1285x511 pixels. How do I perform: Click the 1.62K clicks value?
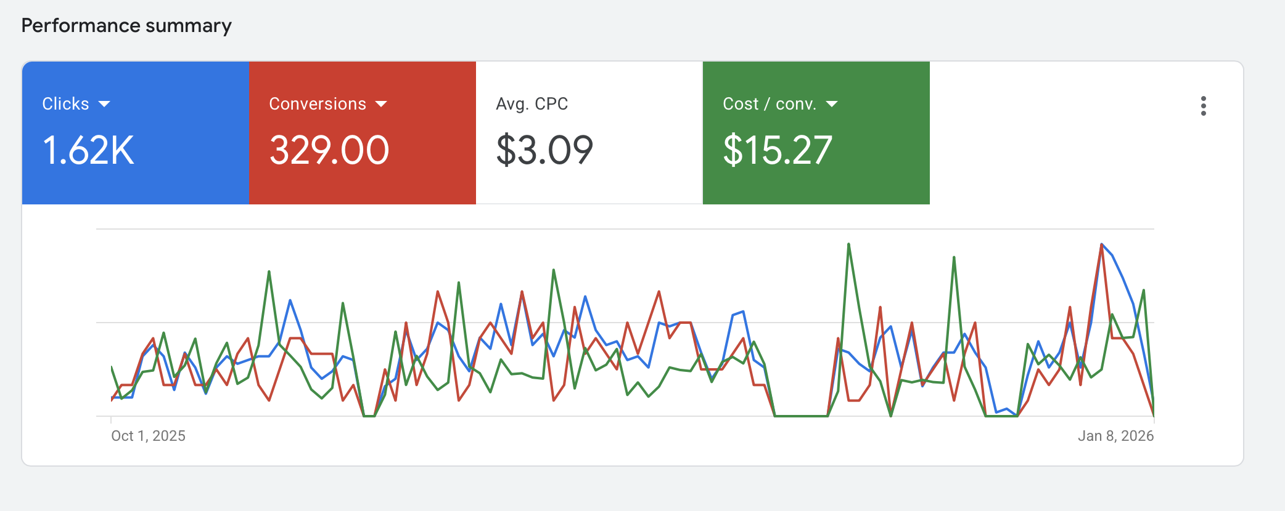[x=88, y=150]
